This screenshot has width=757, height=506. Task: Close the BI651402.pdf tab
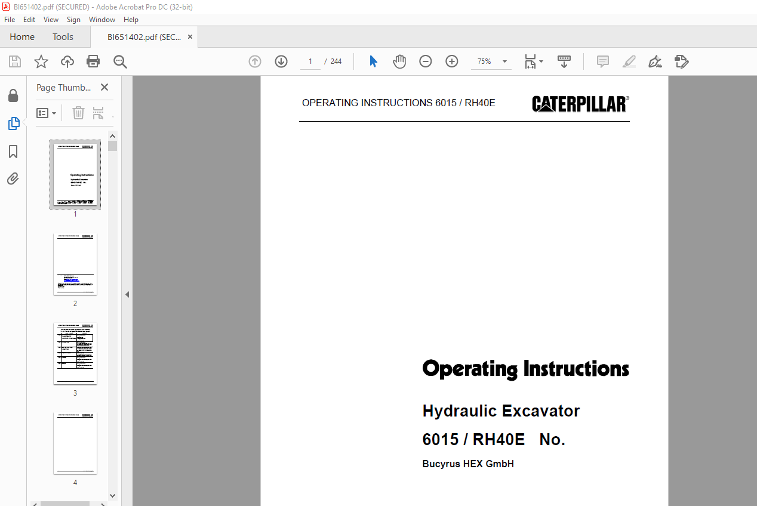190,37
